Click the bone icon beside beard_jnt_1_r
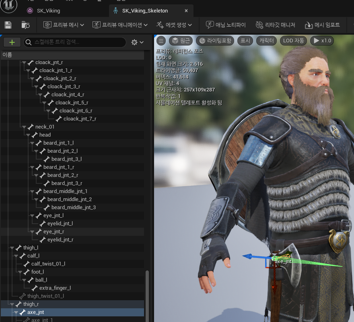The width and height of the screenshot is (354, 322). [x=39, y=167]
